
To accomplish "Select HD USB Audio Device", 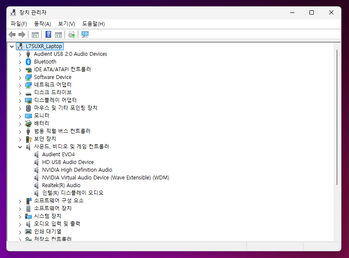I will (68, 162).
